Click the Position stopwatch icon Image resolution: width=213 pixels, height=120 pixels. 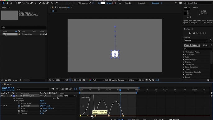pos(19,106)
